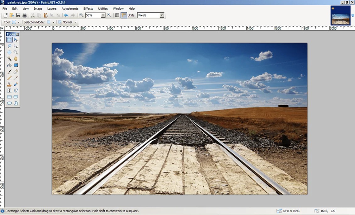
Task: Open the File menu
Action: tap(5, 8)
